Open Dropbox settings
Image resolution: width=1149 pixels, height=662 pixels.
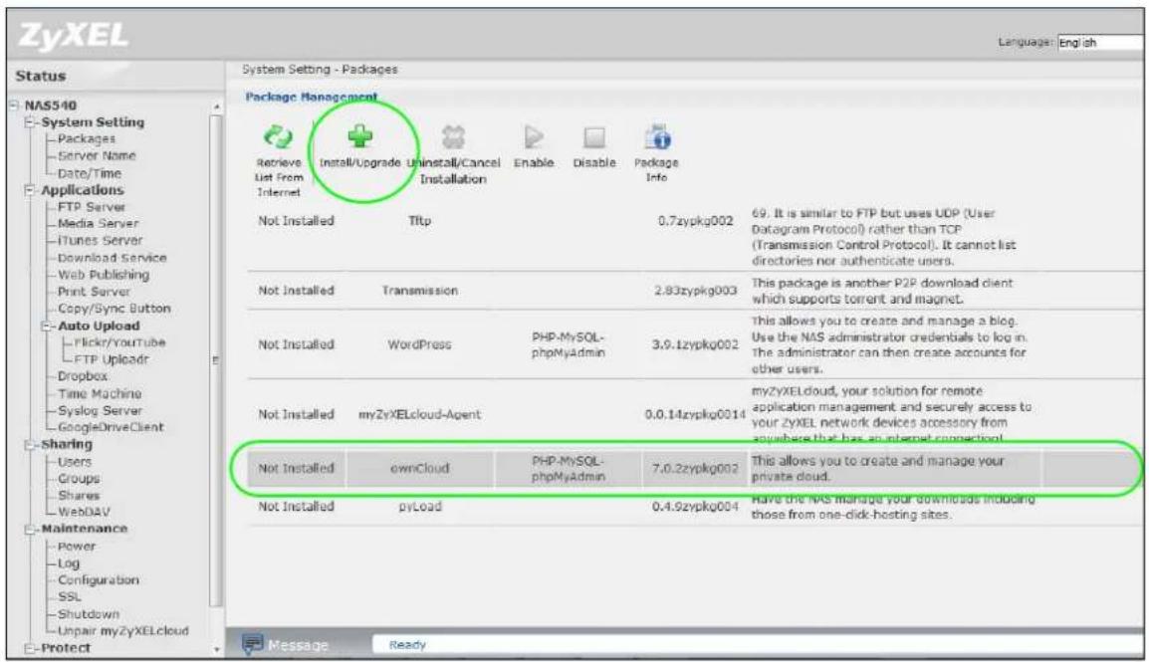[82, 376]
